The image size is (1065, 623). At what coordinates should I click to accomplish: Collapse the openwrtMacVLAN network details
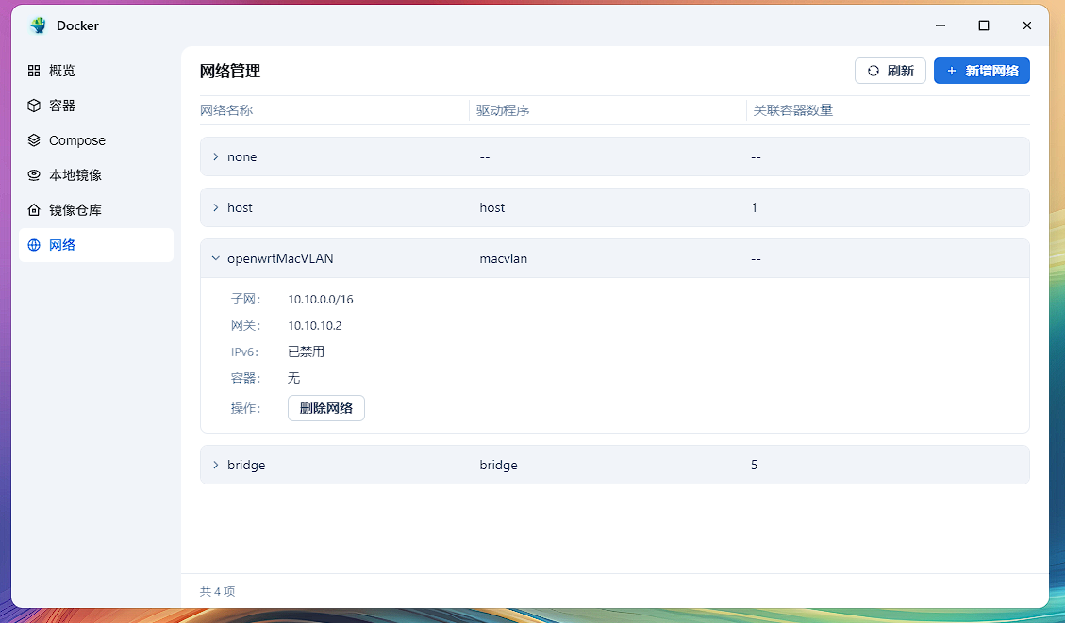[215, 258]
